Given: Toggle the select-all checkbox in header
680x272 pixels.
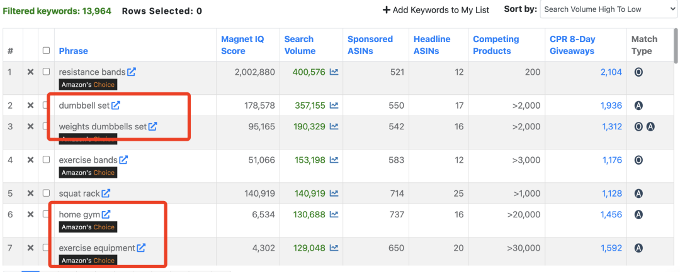Looking at the screenshot, I should pyautogui.click(x=46, y=51).
